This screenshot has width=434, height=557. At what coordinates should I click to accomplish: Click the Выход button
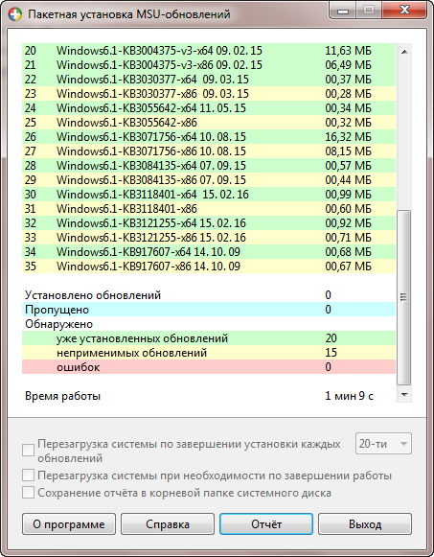click(365, 524)
